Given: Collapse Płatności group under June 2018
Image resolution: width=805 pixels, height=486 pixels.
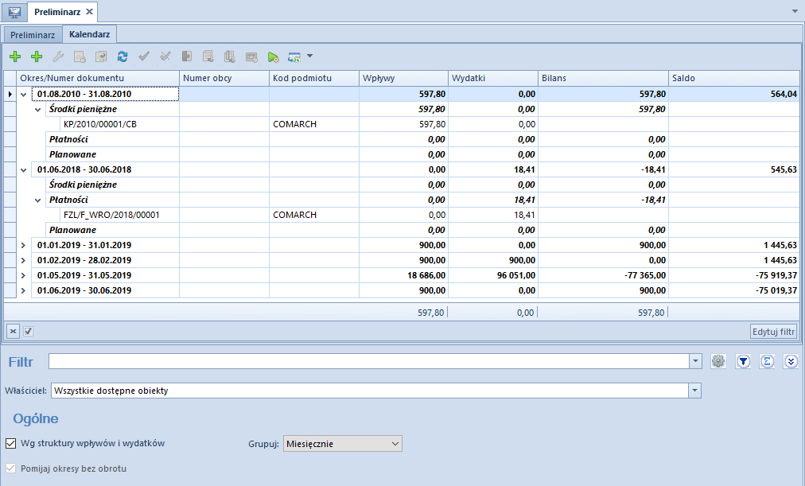Looking at the screenshot, I should (38, 200).
